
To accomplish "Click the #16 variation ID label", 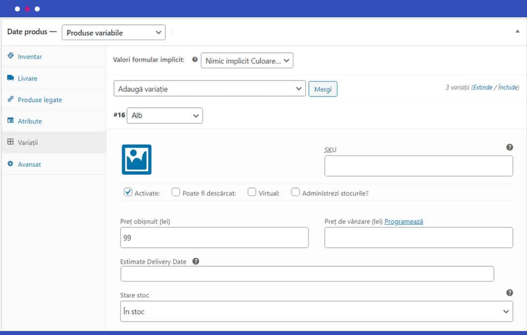I will click(x=119, y=115).
